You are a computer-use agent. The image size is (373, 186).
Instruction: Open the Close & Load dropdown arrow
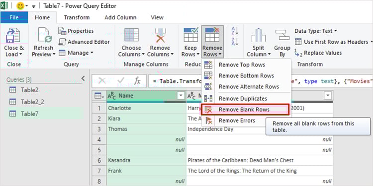pos(20,55)
